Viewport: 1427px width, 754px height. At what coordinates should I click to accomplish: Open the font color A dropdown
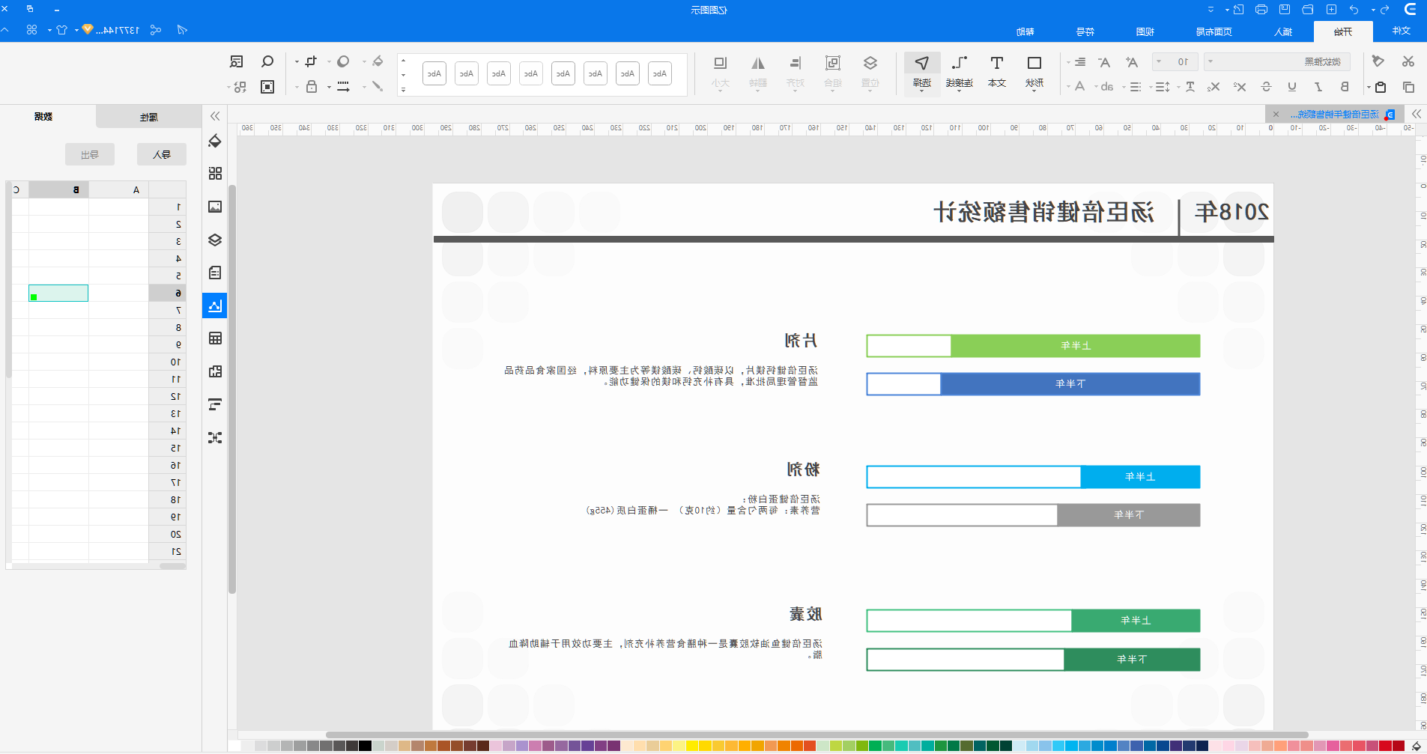(x=1076, y=87)
